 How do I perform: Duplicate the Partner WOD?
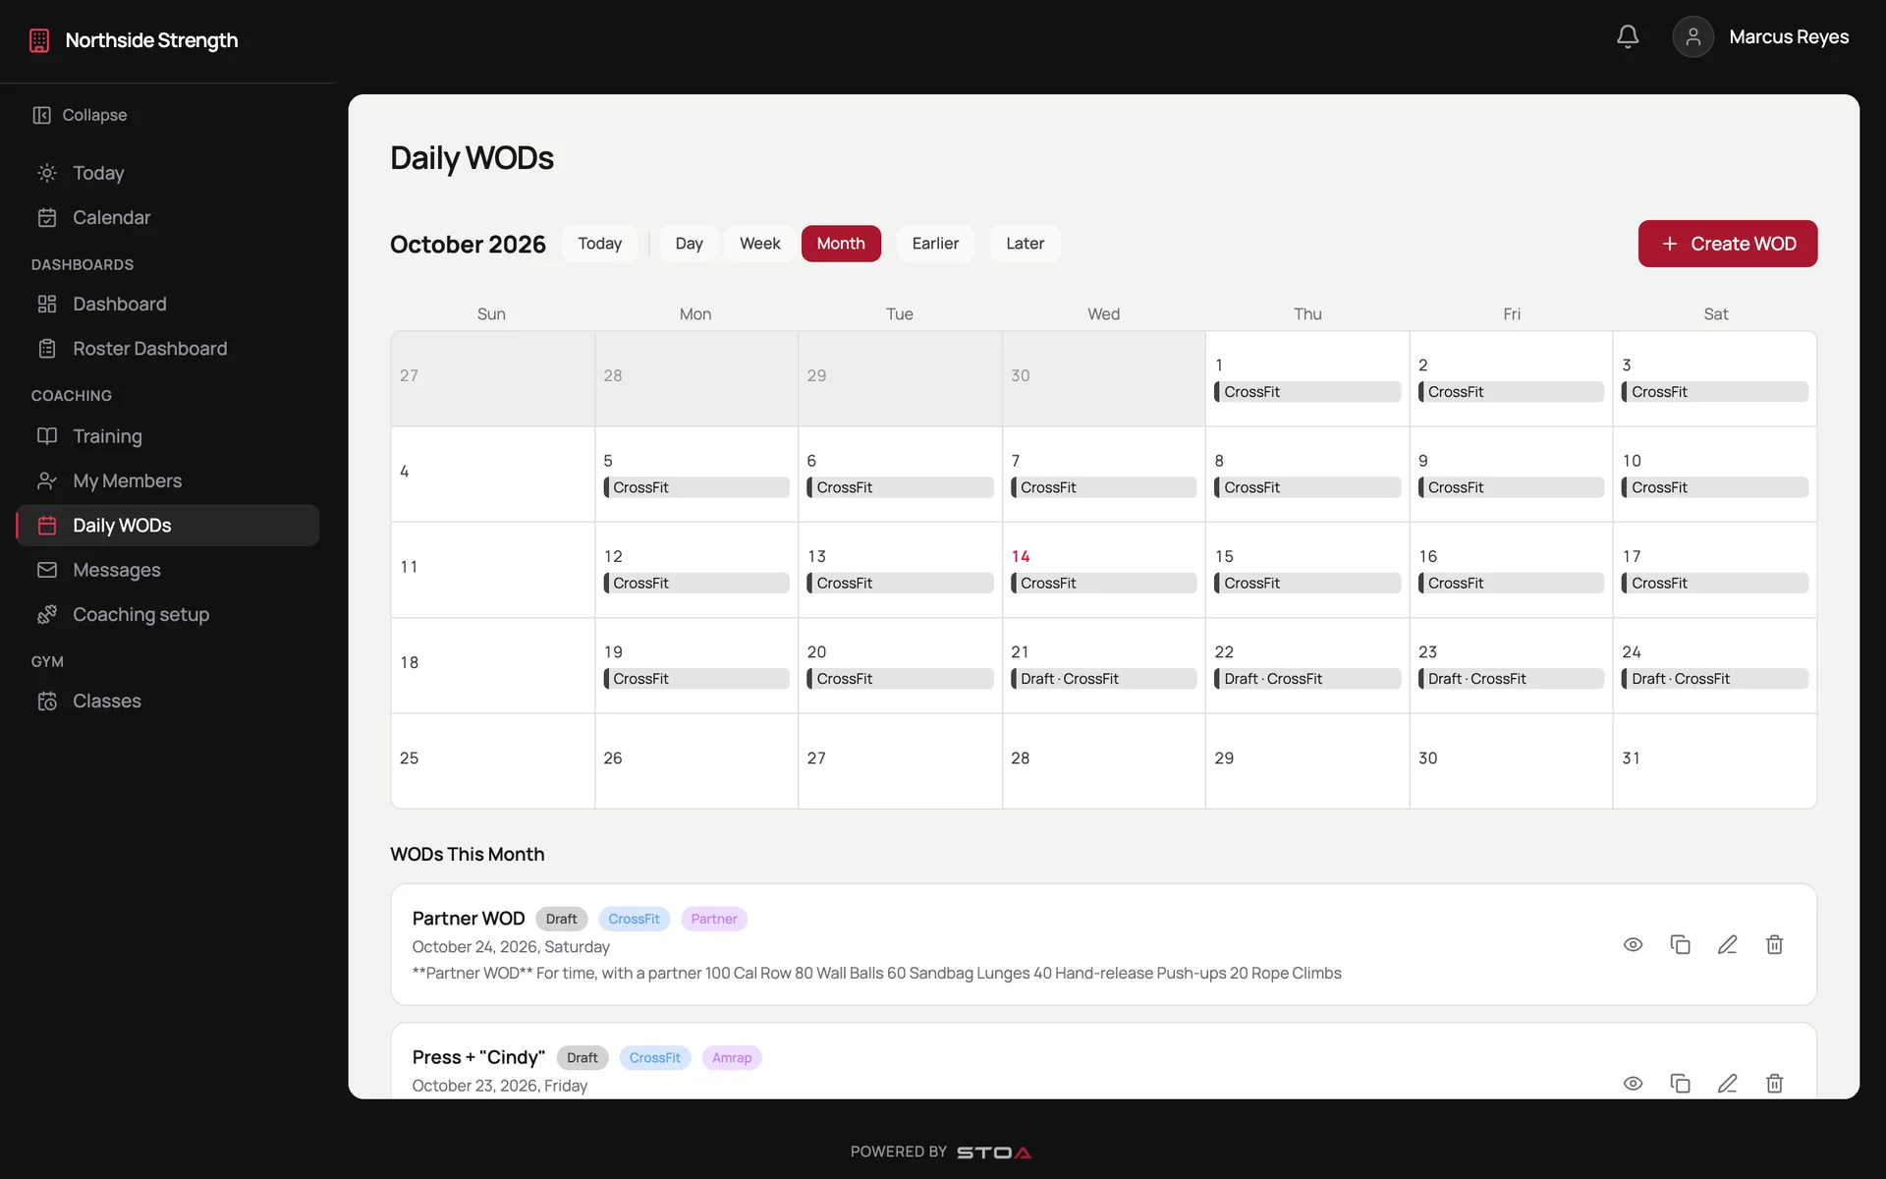tap(1680, 944)
